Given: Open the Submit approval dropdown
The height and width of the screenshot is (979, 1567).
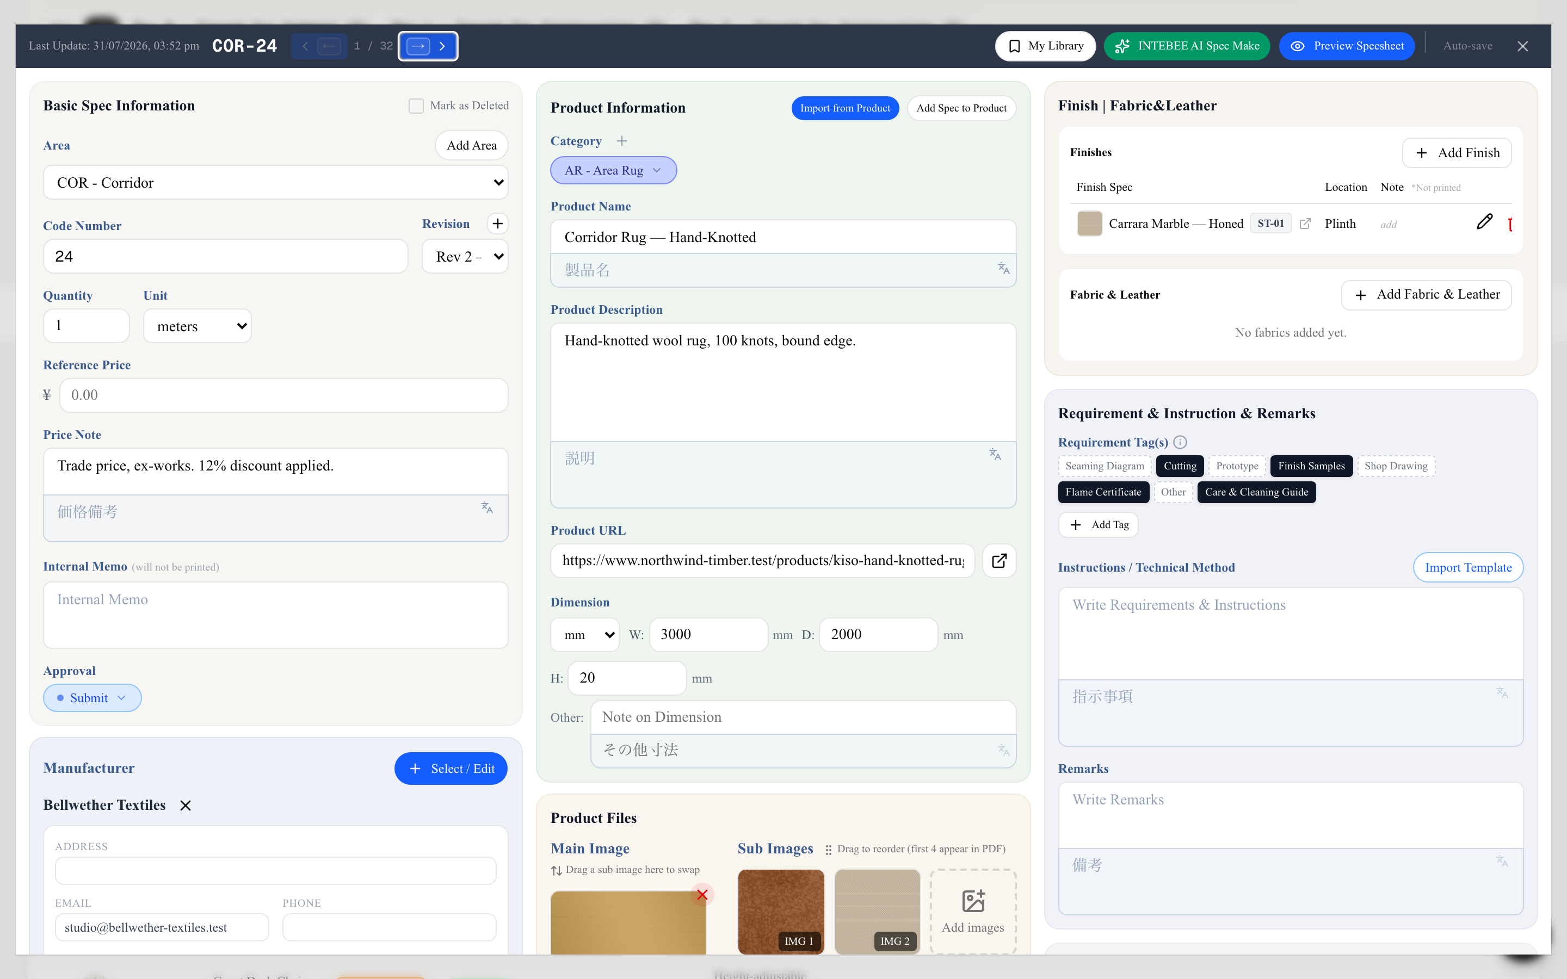Looking at the screenshot, I should click(92, 698).
